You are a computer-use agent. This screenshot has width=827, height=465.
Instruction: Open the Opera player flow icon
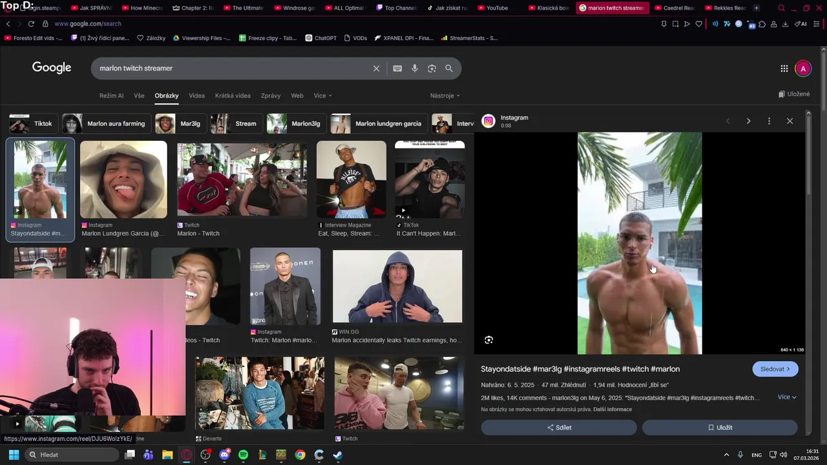click(687, 24)
